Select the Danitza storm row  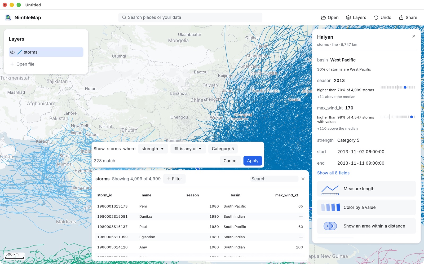[200, 217]
